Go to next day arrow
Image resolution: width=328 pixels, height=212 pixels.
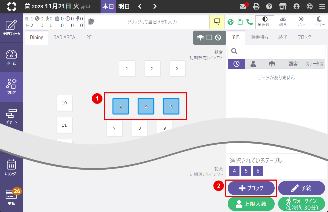point(155,6)
